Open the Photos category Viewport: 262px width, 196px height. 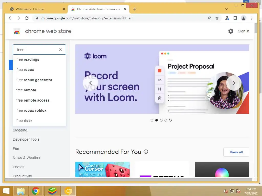coord(18,167)
